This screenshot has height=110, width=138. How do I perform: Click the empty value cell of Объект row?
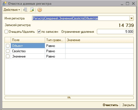click(x=99, y=46)
